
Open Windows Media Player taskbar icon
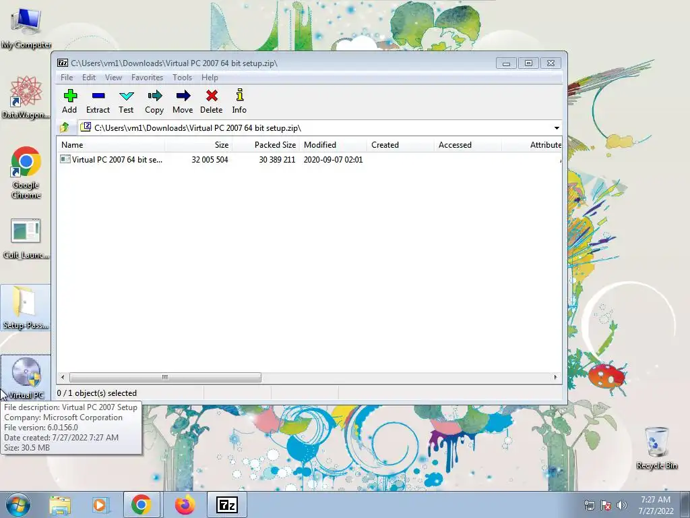[x=100, y=505]
